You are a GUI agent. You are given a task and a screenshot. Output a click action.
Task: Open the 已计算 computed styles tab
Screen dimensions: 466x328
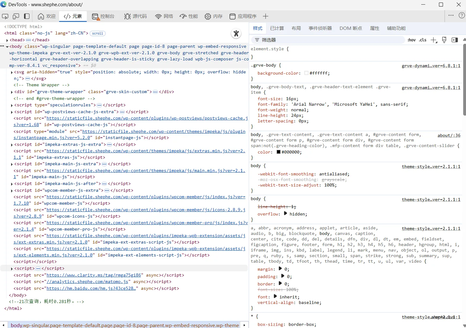[x=277, y=28]
